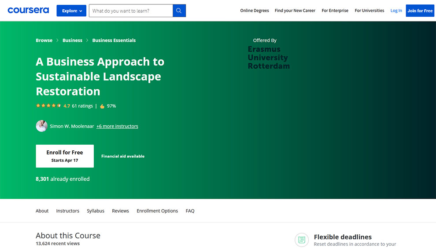Open instructor Simon W. Moolenaar's name
The height and width of the screenshot is (248, 436).
pos(72,126)
